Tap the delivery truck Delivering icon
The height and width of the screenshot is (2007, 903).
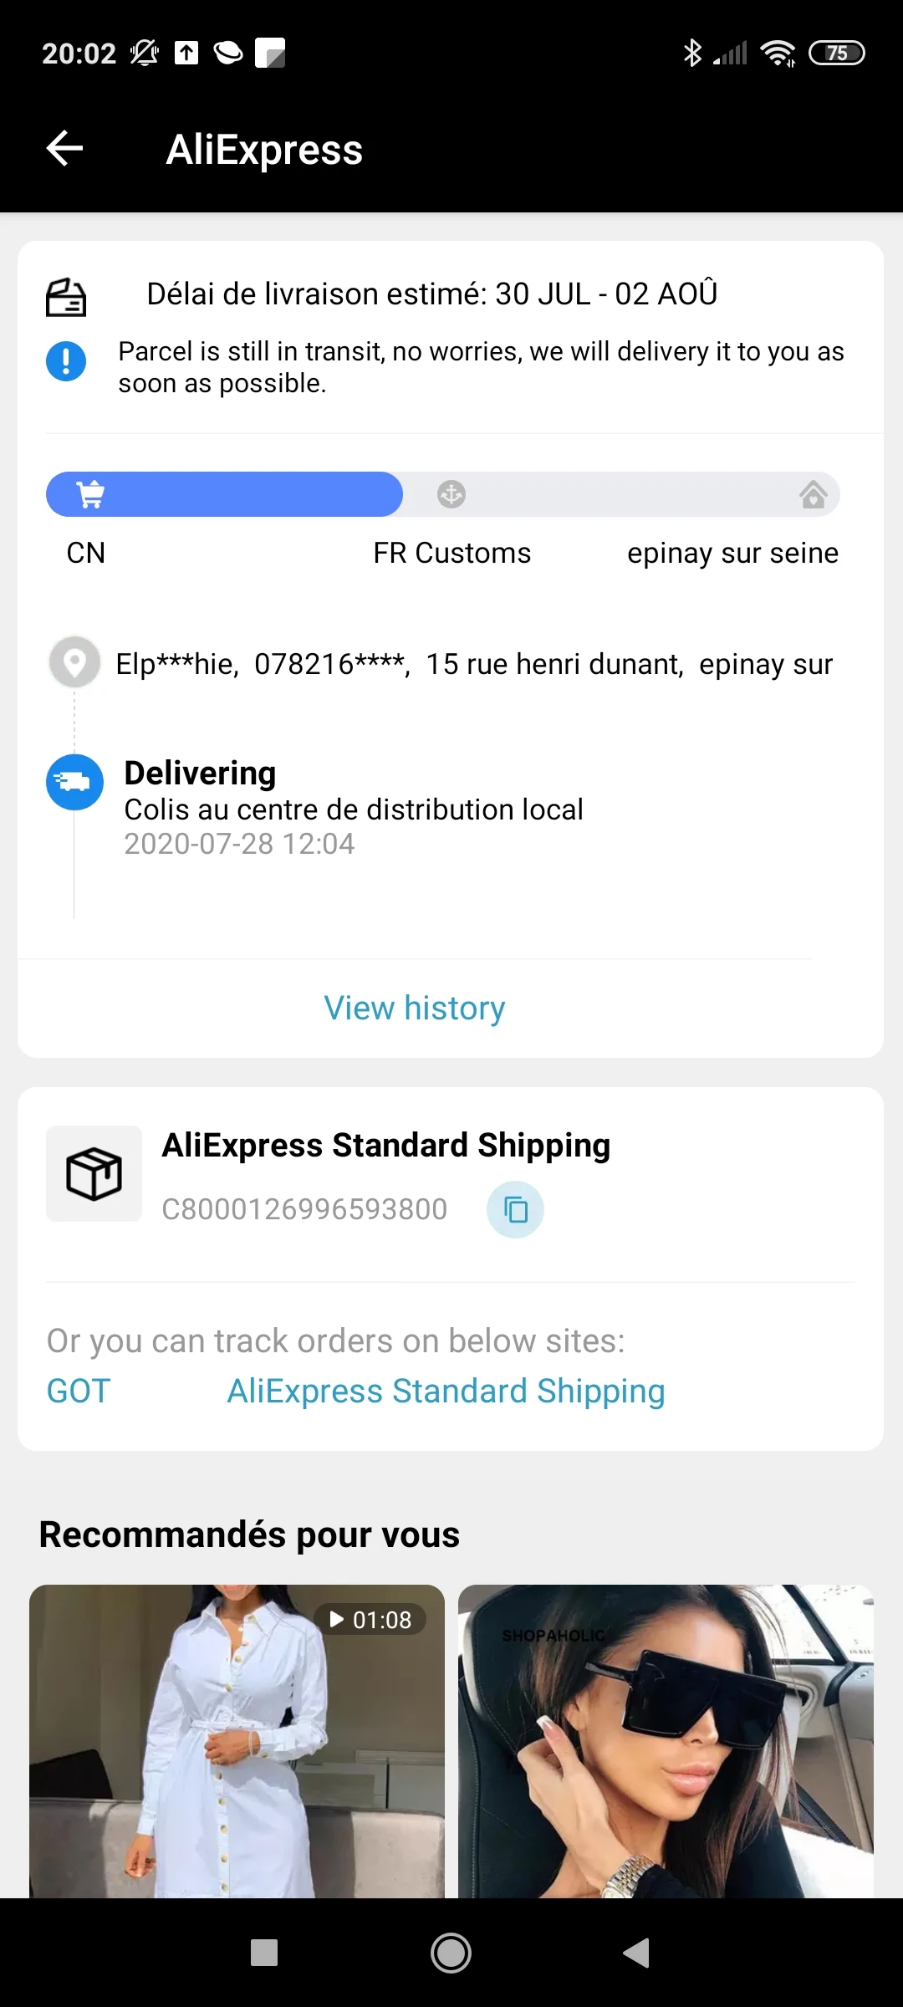[x=74, y=782]
